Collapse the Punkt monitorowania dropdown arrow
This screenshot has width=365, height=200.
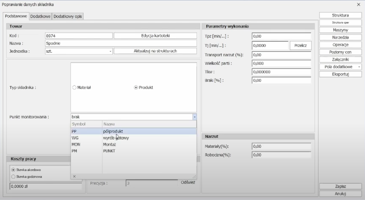(195, 117)
